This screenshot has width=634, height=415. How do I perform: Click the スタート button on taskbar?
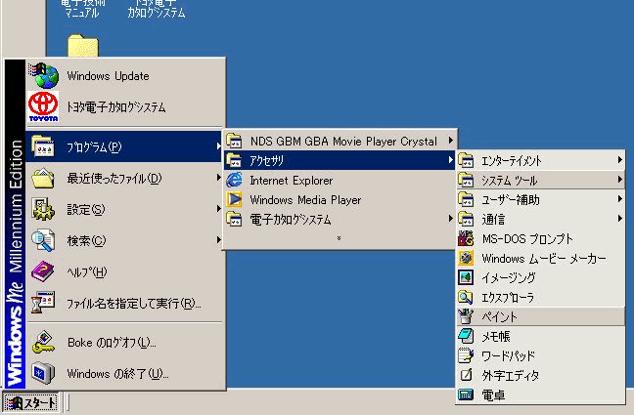(x=30, y=402)
